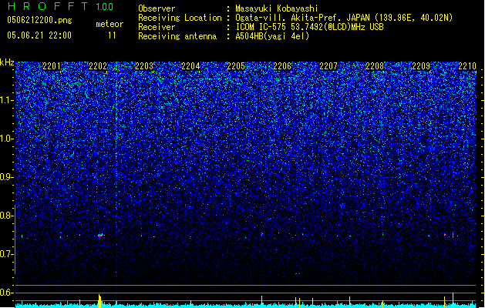485x308 pixels.
Task: Click the bright meteor echo at 2202
Action: click(x=100, y=236)
